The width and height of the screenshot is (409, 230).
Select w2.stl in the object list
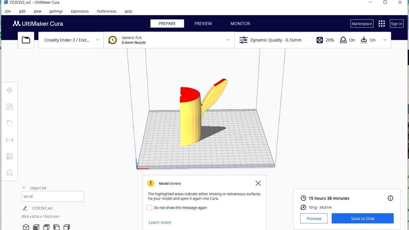coord(53,197)
